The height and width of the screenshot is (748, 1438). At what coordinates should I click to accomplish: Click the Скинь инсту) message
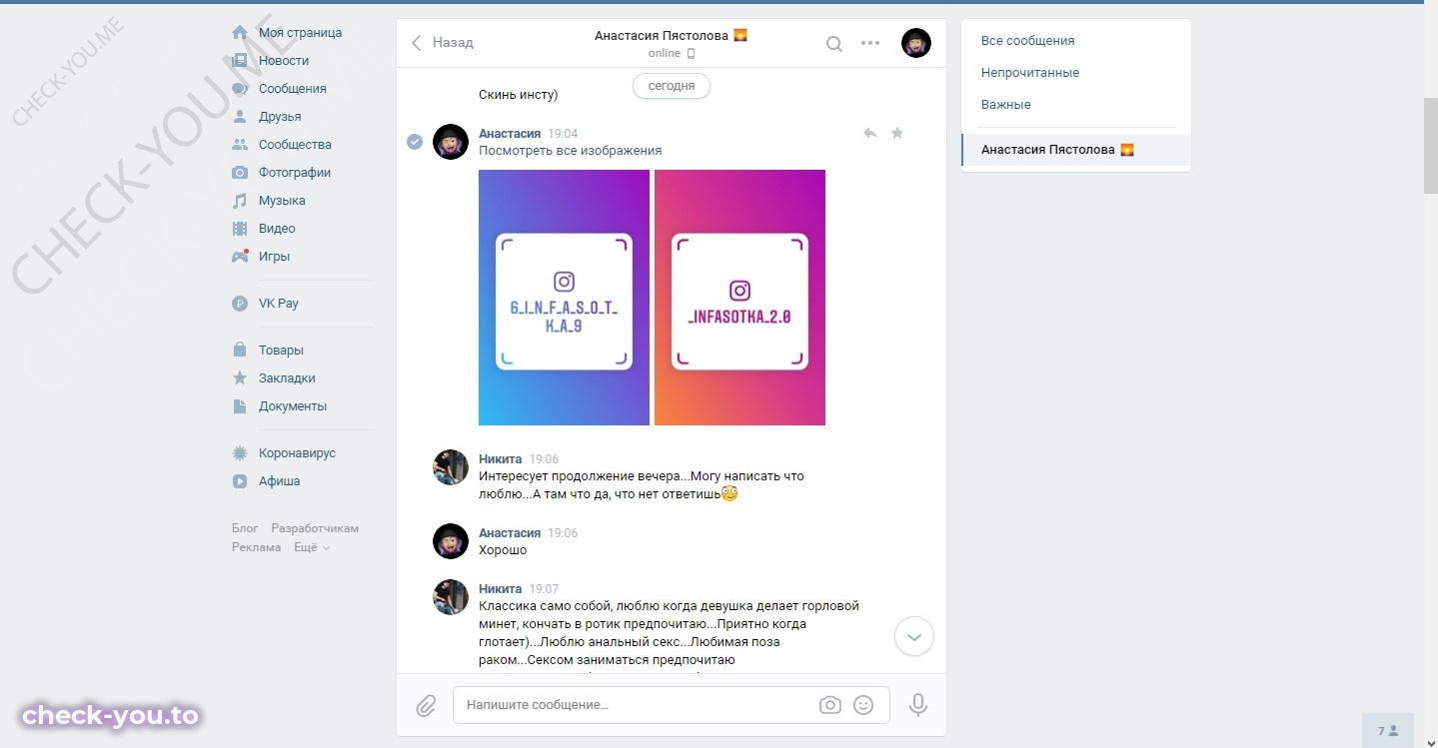519,95
